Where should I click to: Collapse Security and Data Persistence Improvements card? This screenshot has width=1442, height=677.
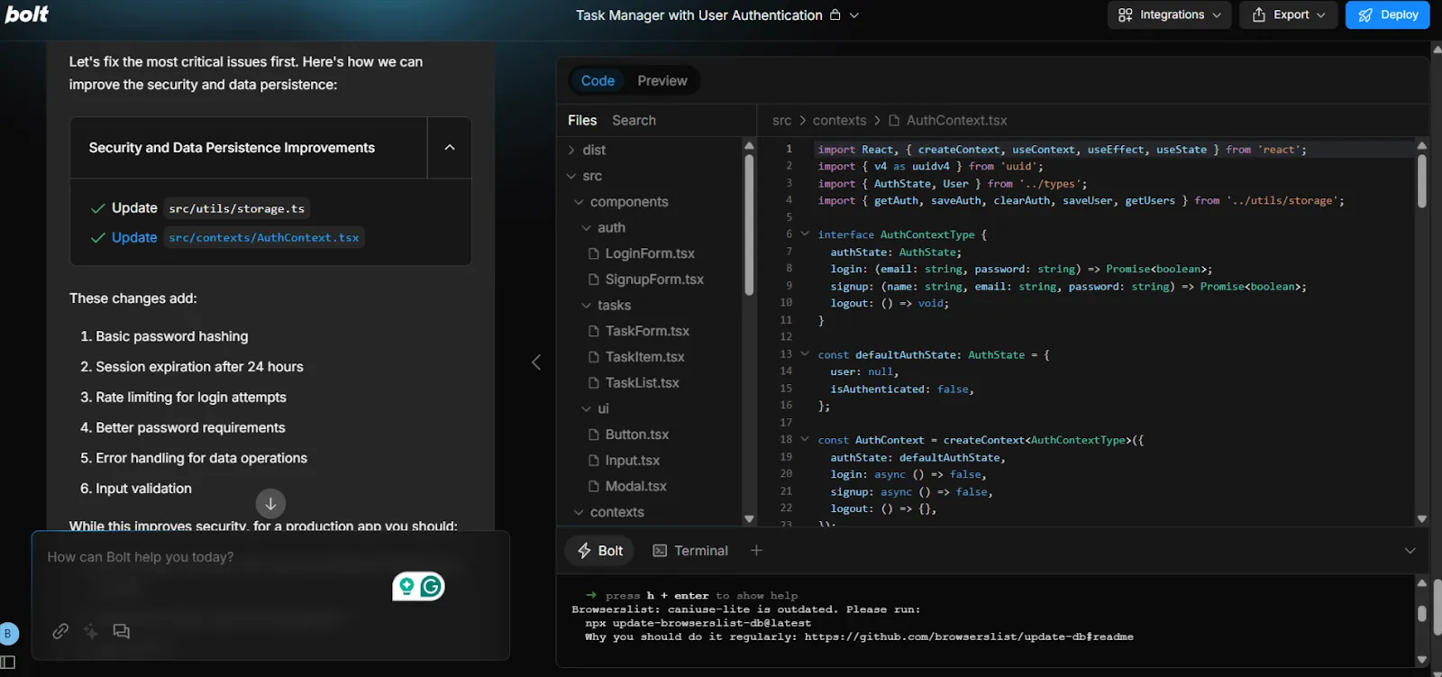[x=450, y=148]
